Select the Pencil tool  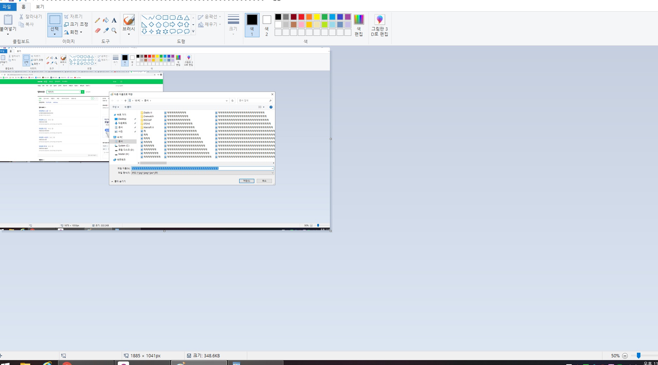(97, 20)
